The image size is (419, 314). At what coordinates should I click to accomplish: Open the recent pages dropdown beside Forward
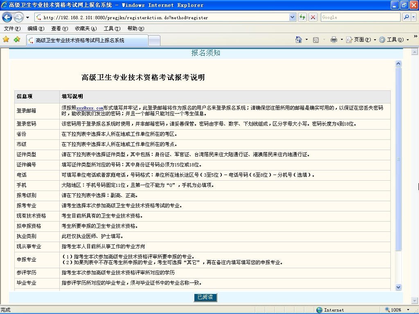click(x=27, y=18)
